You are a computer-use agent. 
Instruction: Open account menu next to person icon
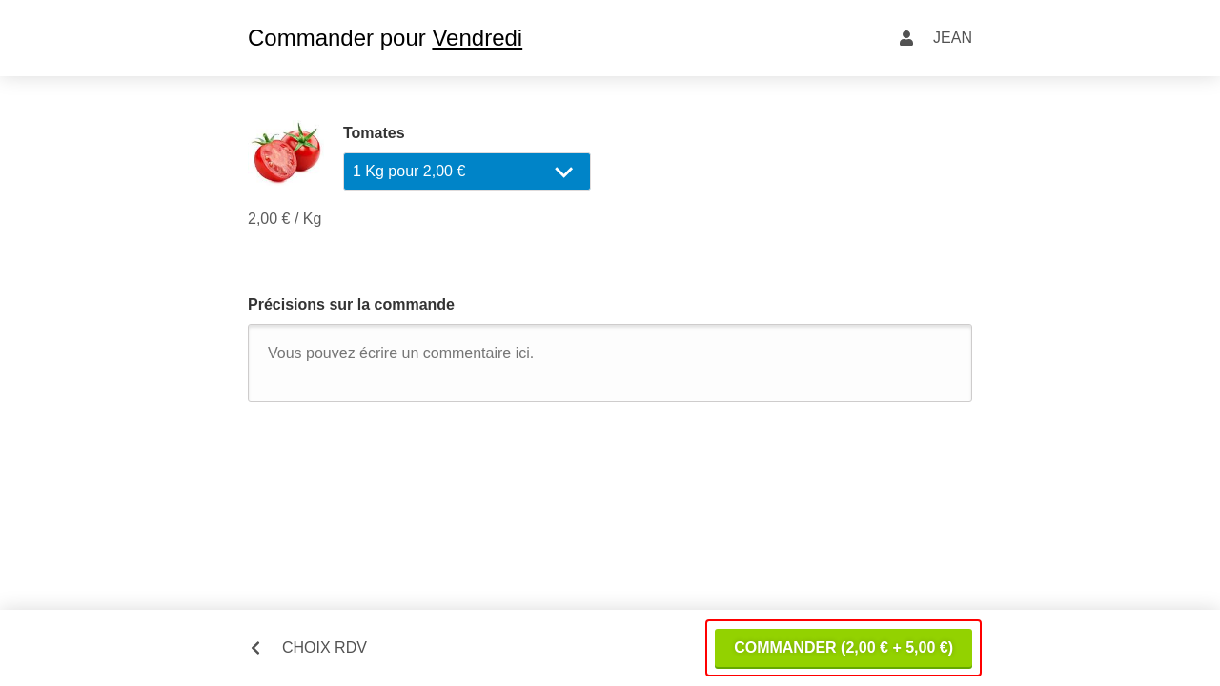[952, 38]
